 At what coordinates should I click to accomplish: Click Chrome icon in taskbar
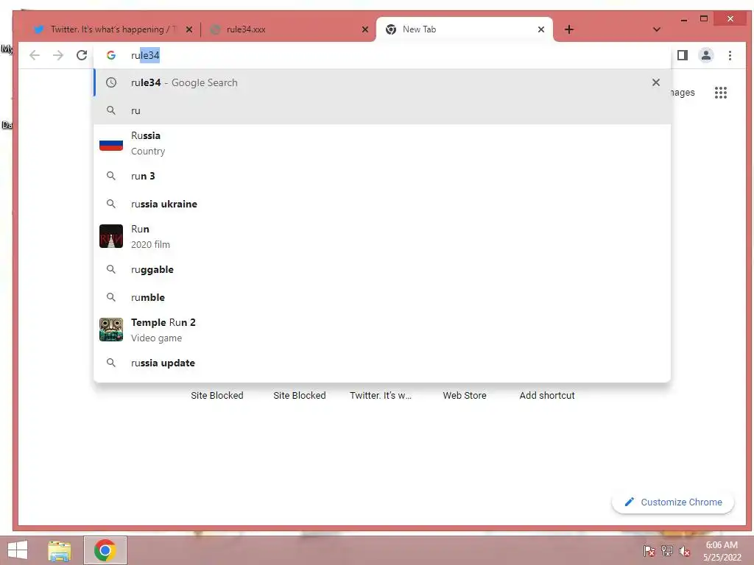click(x=105, y=550)
